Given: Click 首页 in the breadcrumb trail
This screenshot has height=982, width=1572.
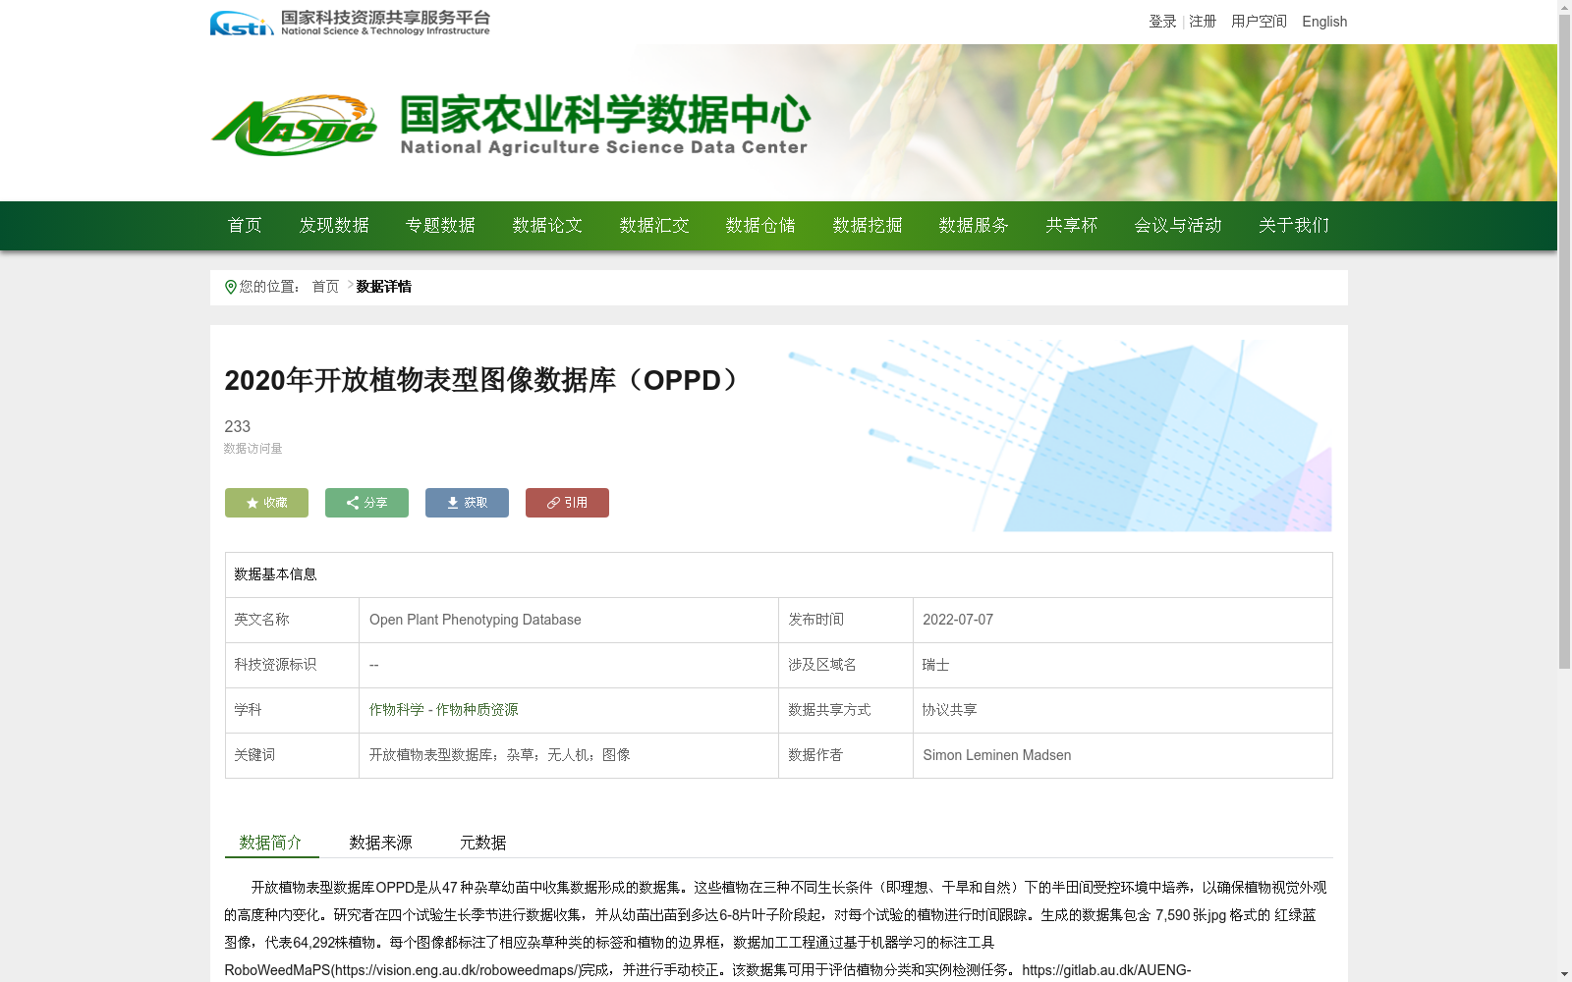Looking at the screenshot, I should click(325, 287).
